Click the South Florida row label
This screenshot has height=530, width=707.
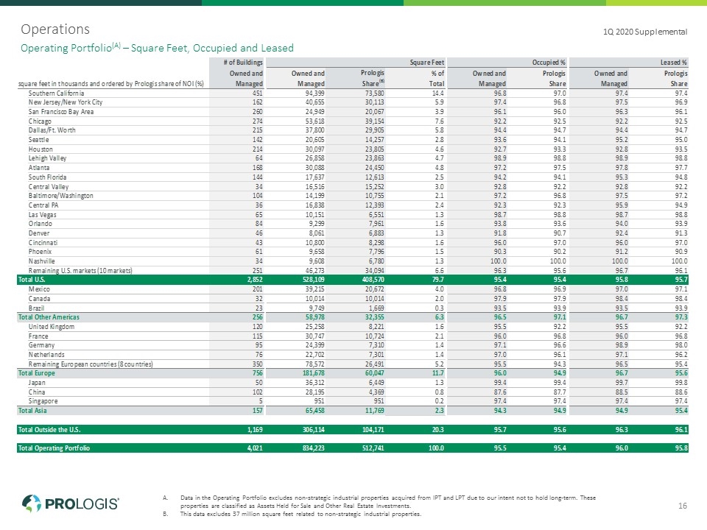point(47,177)
